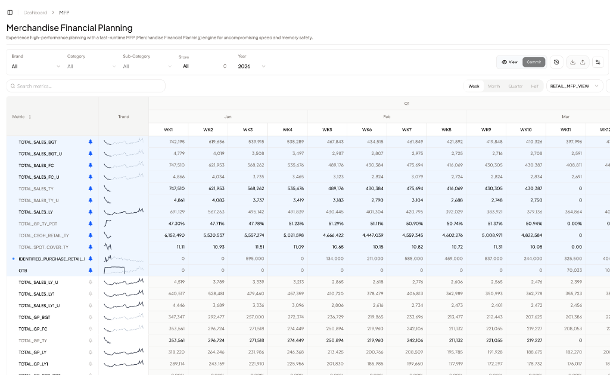Click the WK5 column header
610x375 pixels.
[327, 130]
